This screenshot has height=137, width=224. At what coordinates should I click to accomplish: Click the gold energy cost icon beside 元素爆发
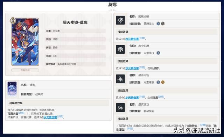(163, 82)
